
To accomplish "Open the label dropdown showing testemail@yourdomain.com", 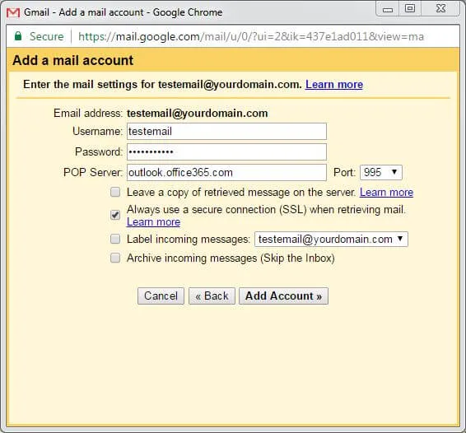I will (x=331, y=240).
